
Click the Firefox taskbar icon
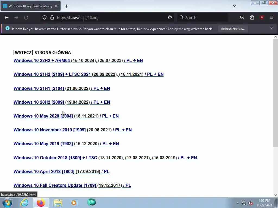(x=41, y=203)
